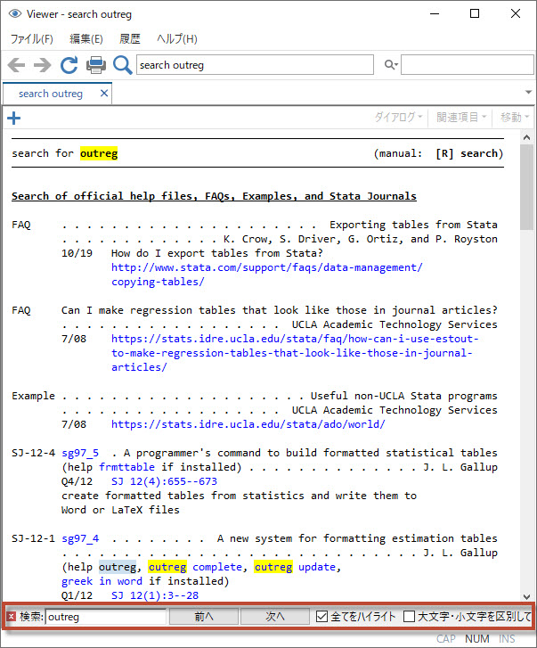Open the [R] search manual link
The height and width of the screenshot is (648, 537).
pos(467,153)
